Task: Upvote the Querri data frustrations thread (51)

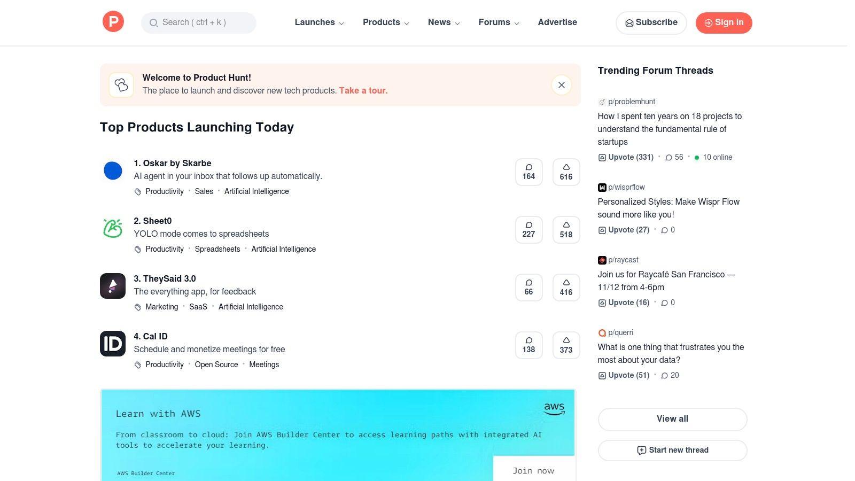Action: click(624, 375)
